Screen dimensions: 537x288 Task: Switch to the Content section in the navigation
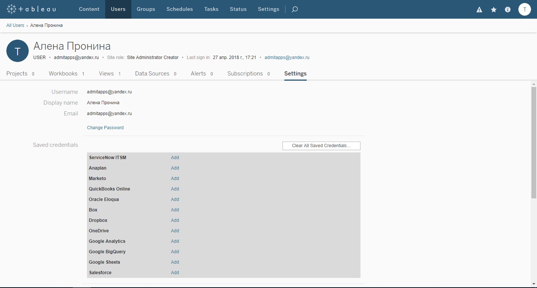tap(89, 9)
